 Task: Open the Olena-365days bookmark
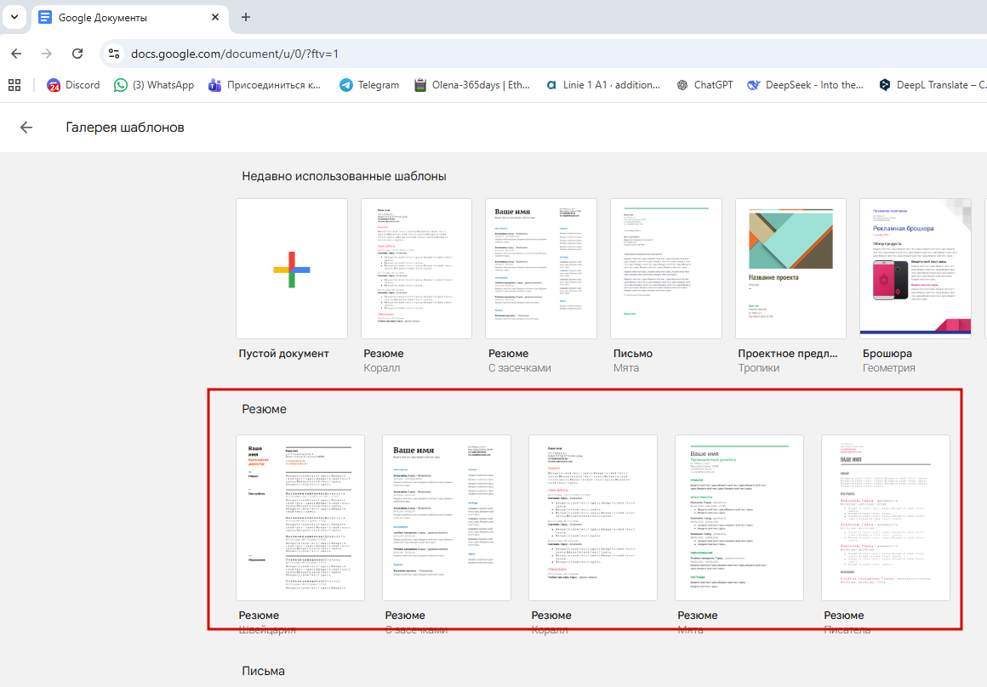coord(472,85)
